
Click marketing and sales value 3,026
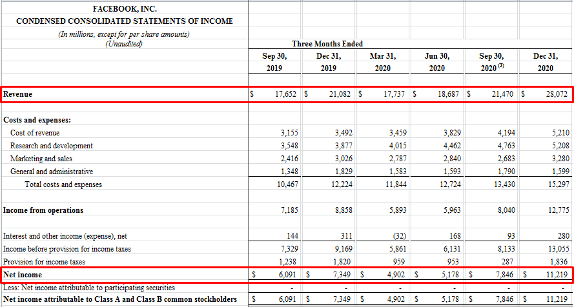[343, 159]
